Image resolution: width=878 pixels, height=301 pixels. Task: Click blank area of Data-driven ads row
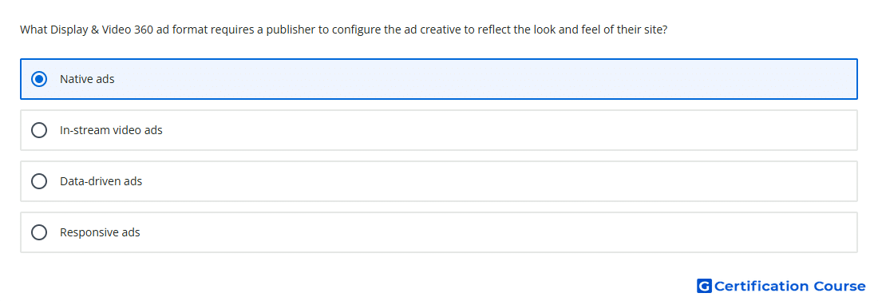(x=504, y=181)
